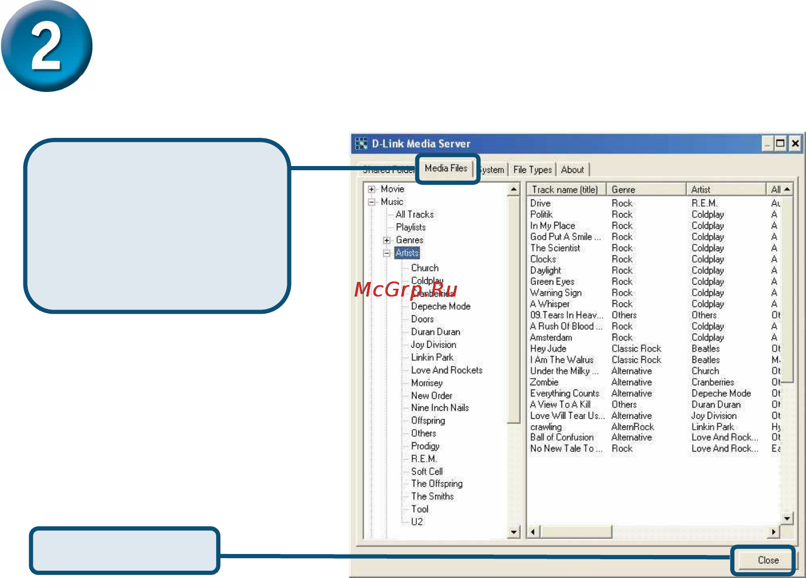Click the D-Link Media Server title icon
Screen dimensions: 806x578
click(361, 144)
